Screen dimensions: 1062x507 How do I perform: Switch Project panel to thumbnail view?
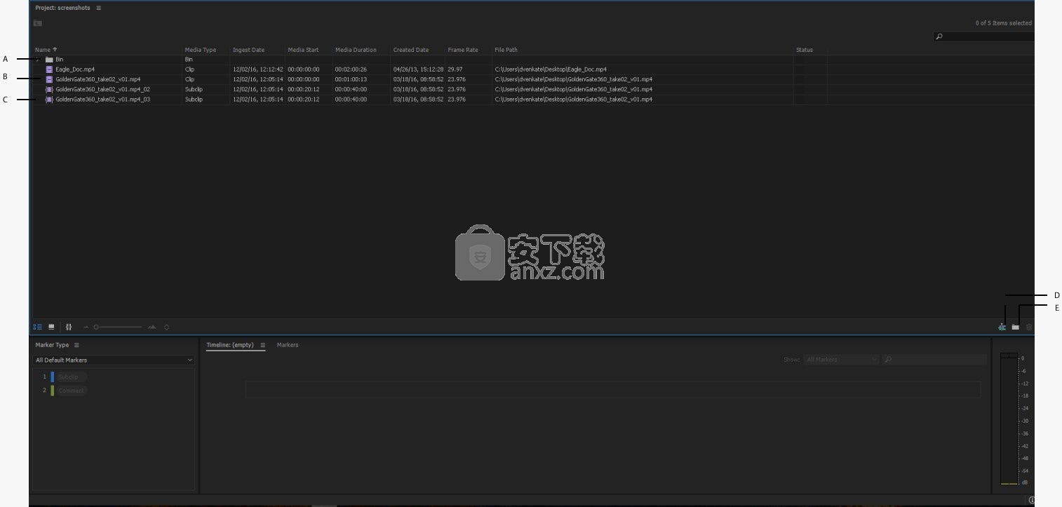(51, 327)
